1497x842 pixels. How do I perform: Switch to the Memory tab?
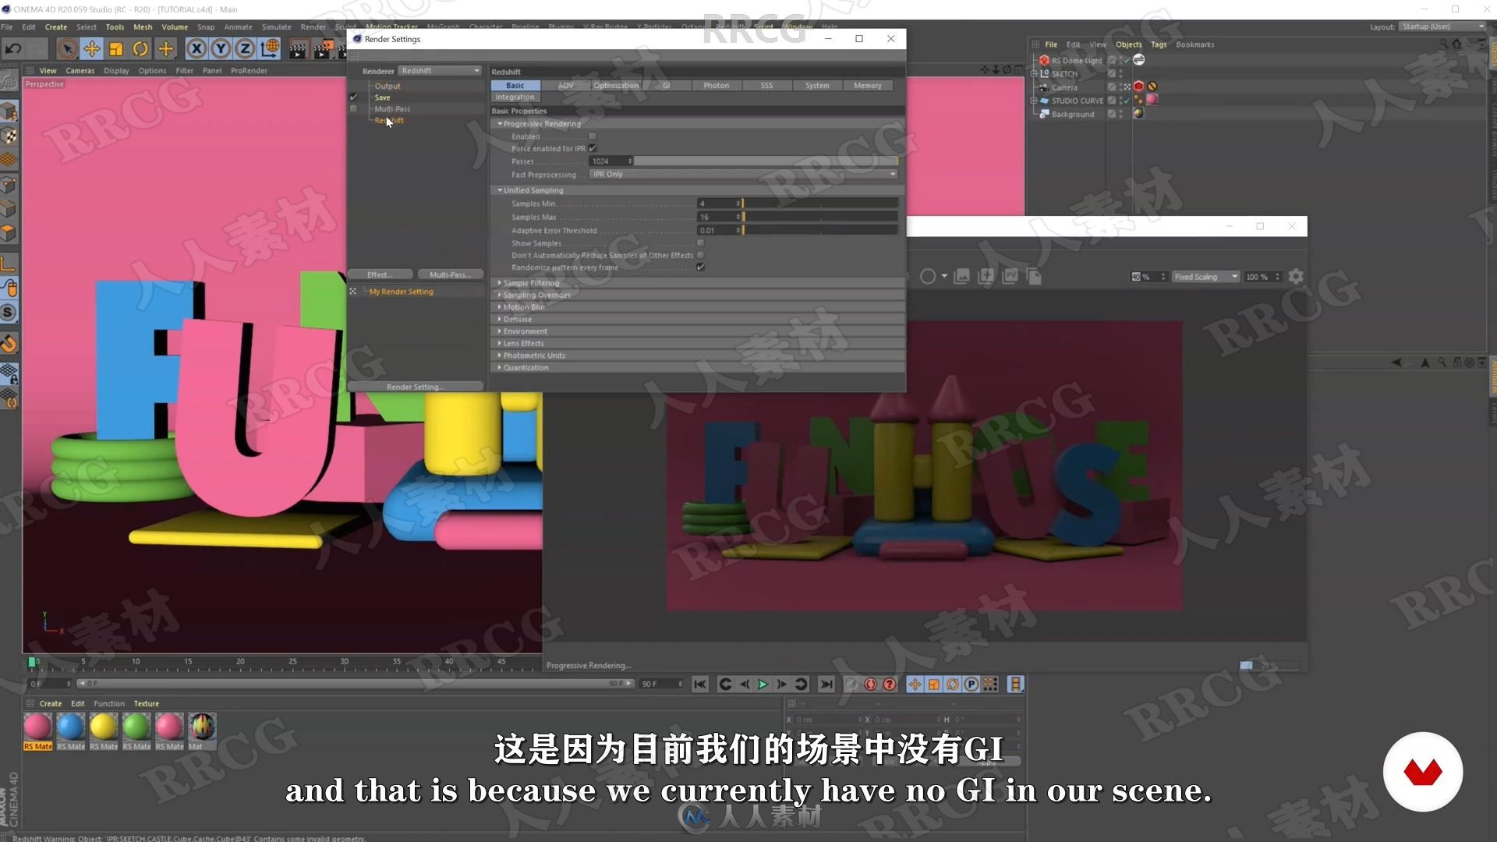point(868,86)
